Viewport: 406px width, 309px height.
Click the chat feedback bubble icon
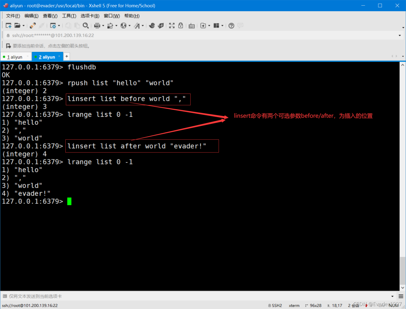click(x=240, y=25)
